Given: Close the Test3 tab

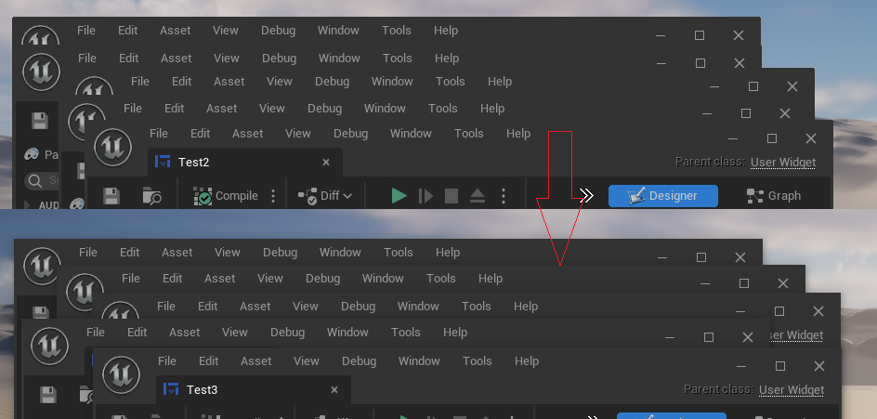Looking at the screenshot, I should 334,390.
